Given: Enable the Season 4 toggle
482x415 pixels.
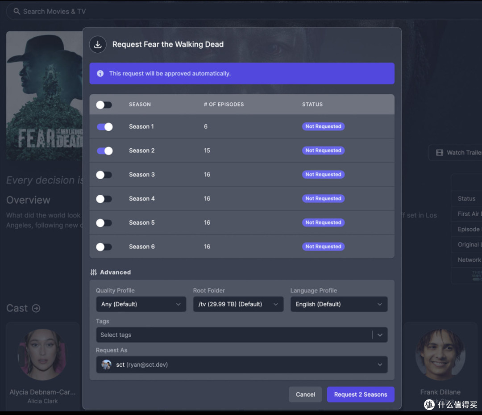Looking at the screenshot, I should (x=104, y=199).
